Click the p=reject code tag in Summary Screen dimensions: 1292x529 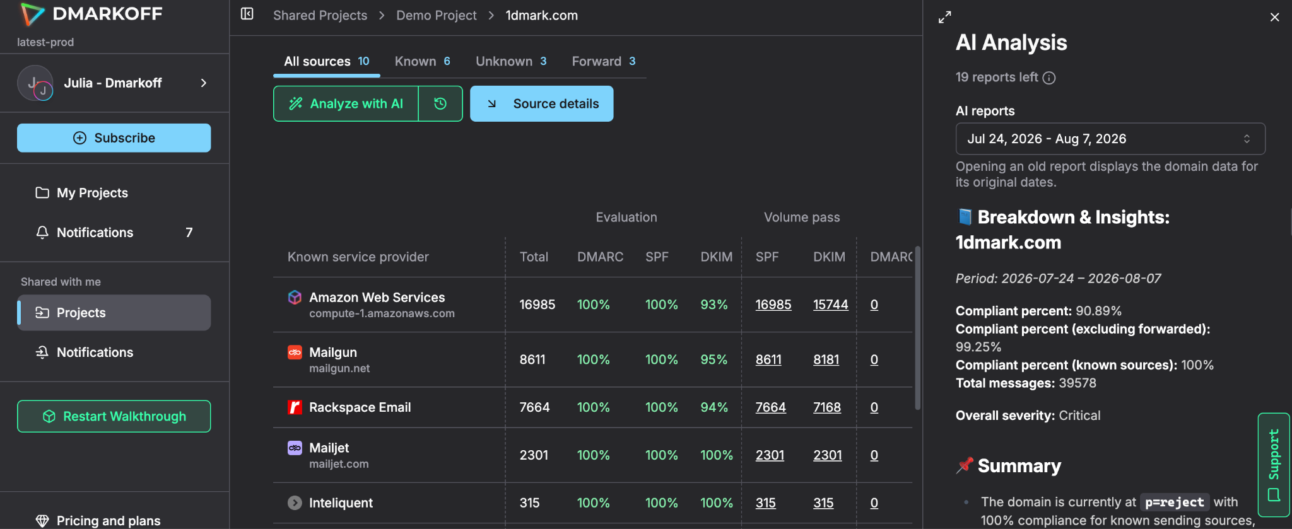click(1175, 503)
